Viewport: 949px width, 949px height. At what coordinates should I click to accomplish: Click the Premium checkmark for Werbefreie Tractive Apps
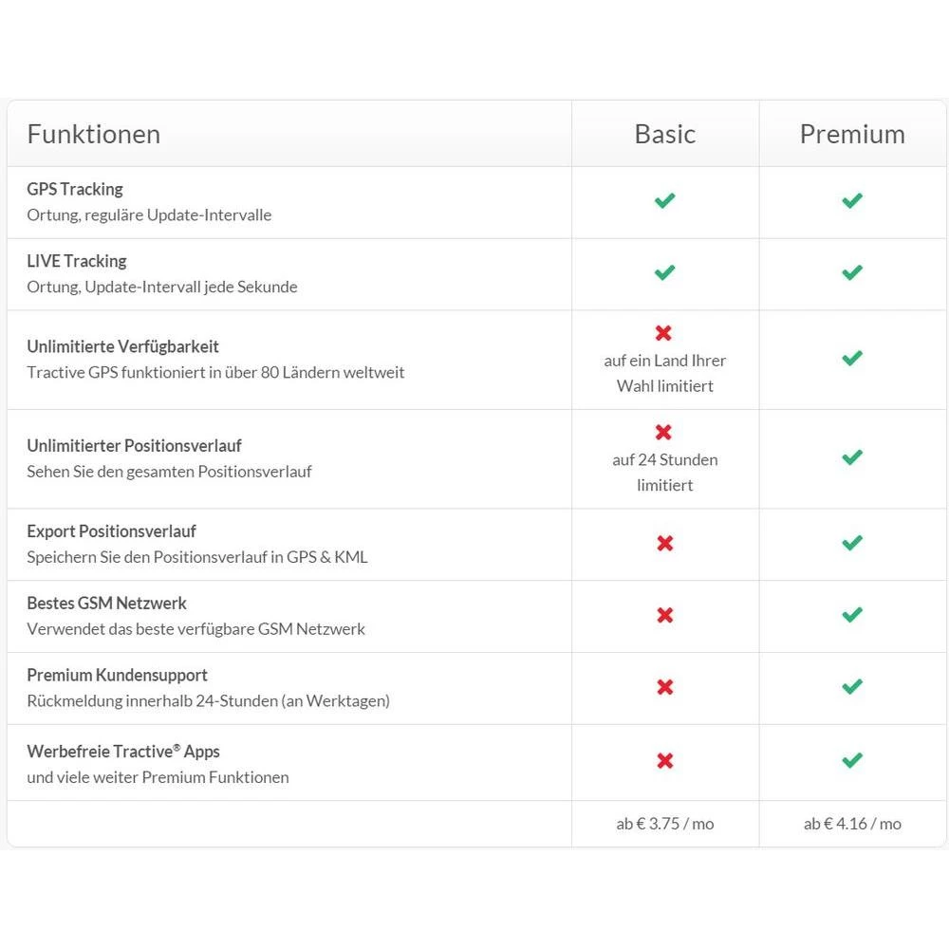[x=852, y=761]
